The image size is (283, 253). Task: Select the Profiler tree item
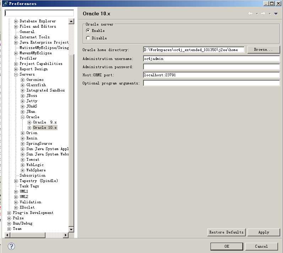pos(28,58)
